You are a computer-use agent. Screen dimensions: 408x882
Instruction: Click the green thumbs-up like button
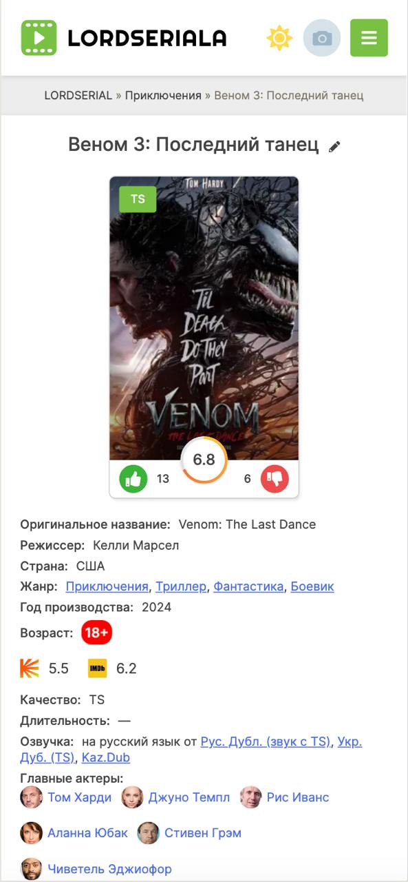[x=133, y=479]
